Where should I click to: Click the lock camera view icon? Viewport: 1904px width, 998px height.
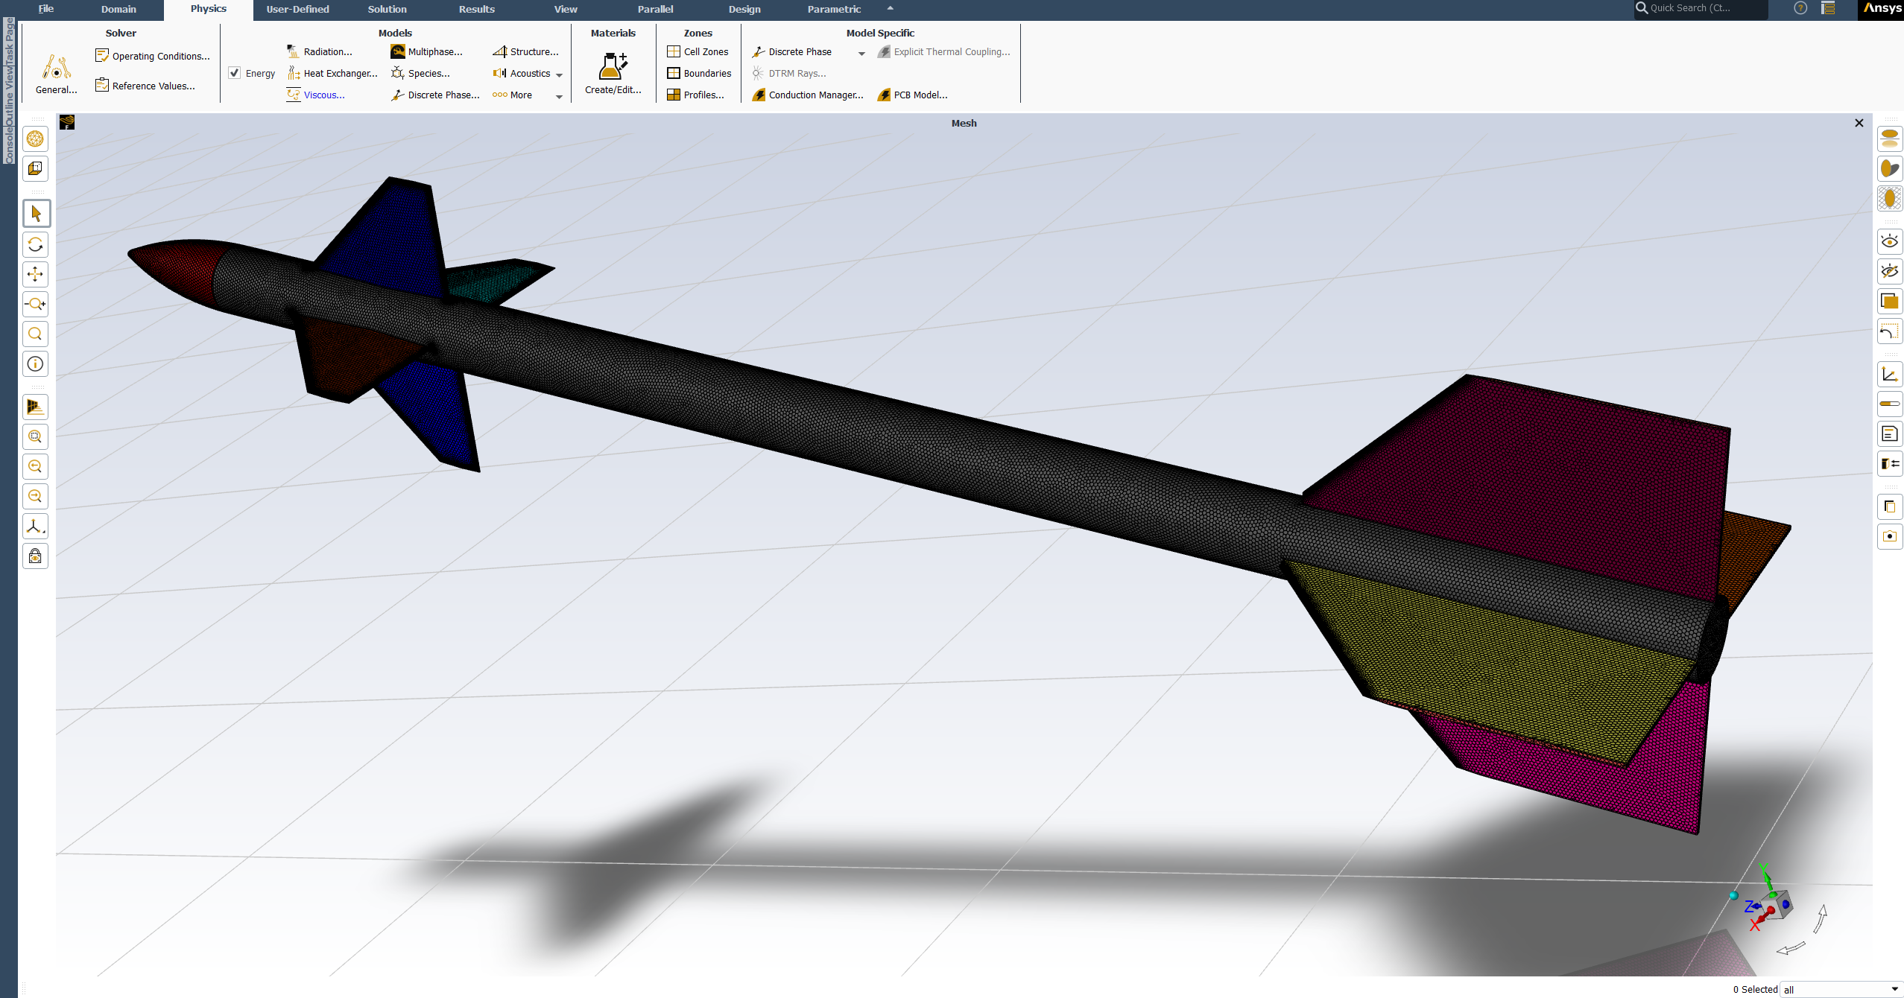click(35, 556)
